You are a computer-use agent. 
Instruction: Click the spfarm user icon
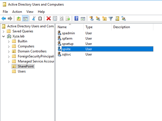[x=59, y=38]
